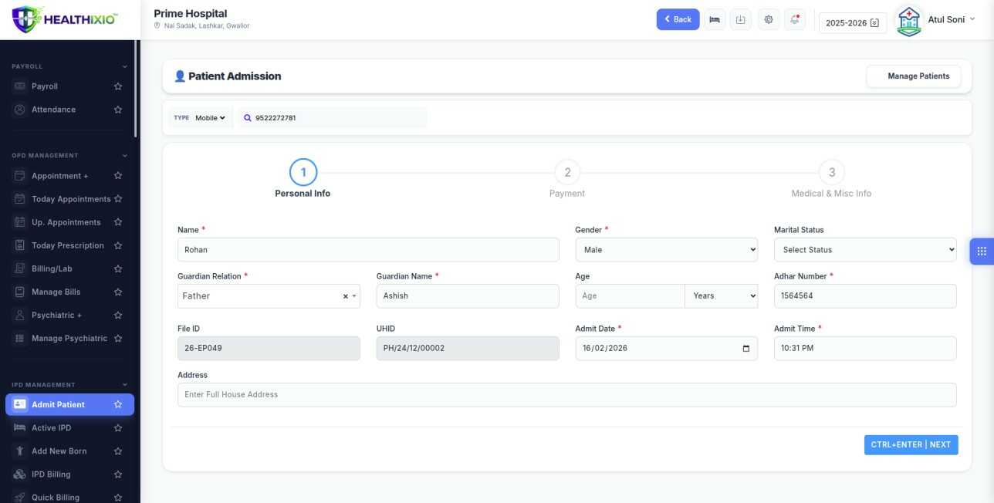
Task: Toggle the star beside Billing/Lab
Action: (118, 268)
